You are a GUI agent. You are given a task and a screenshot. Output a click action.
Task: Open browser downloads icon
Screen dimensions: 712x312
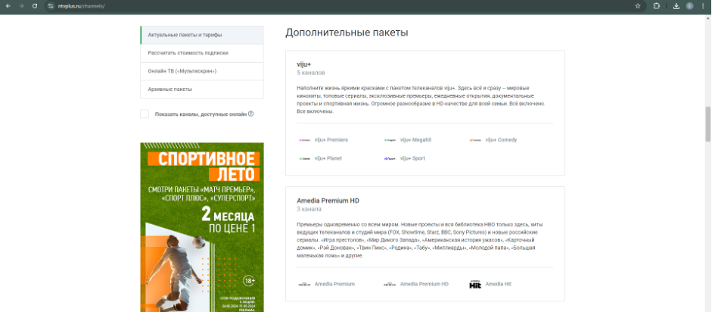coord(676,6)
